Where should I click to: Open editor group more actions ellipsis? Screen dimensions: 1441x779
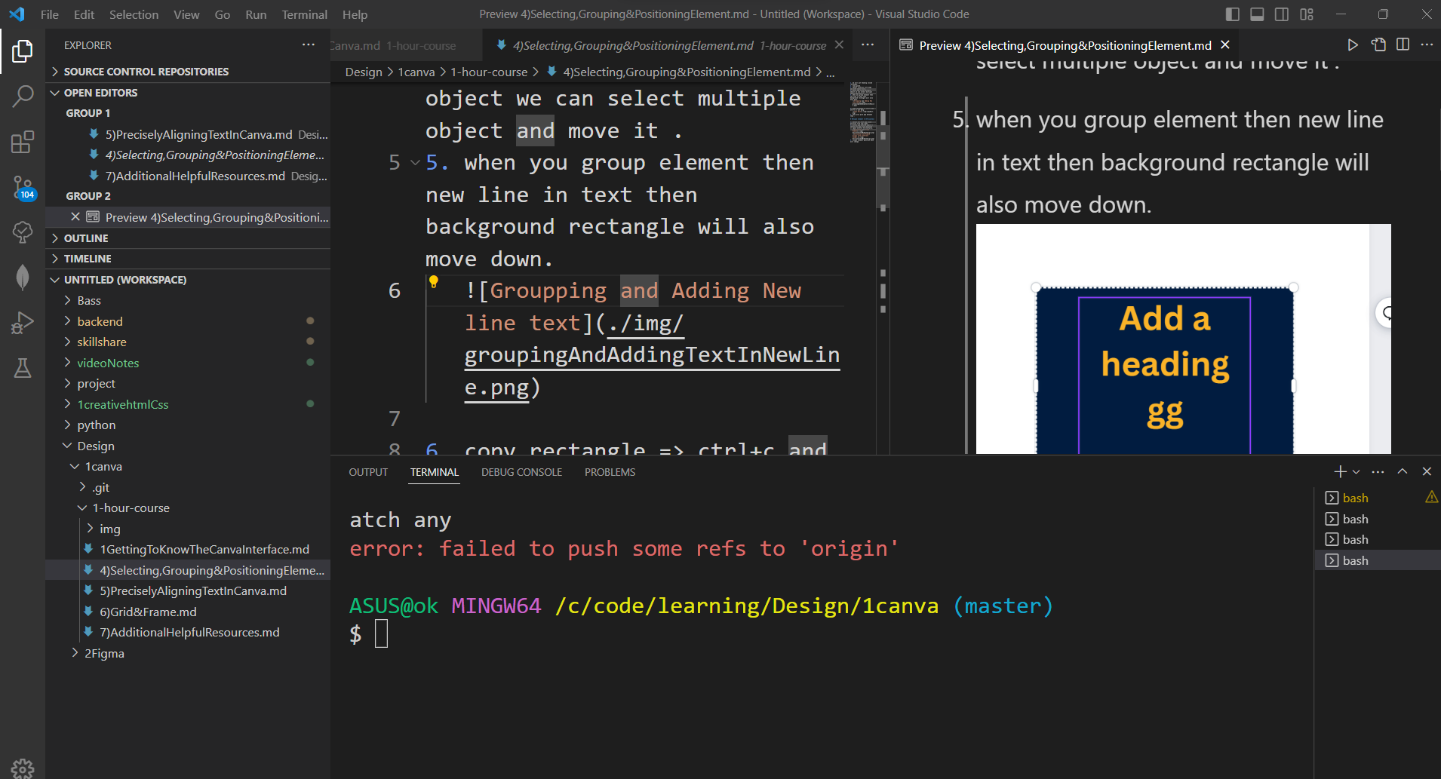tap(868, 45)
